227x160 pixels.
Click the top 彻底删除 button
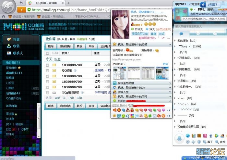tap(65, 46)
